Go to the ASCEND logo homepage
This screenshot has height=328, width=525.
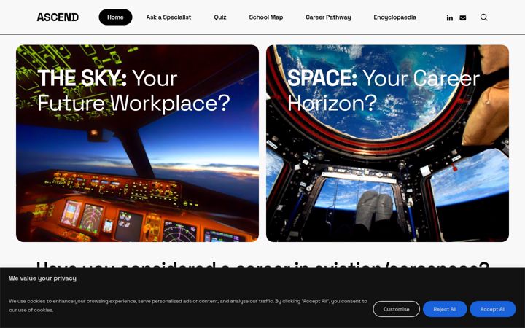tap(58, 17)
